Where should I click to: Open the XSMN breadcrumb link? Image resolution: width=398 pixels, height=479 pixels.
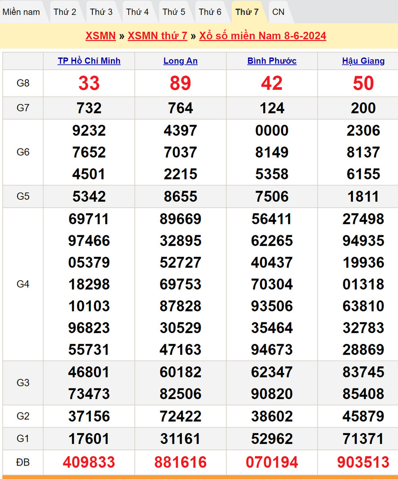[x=100, y=36]
